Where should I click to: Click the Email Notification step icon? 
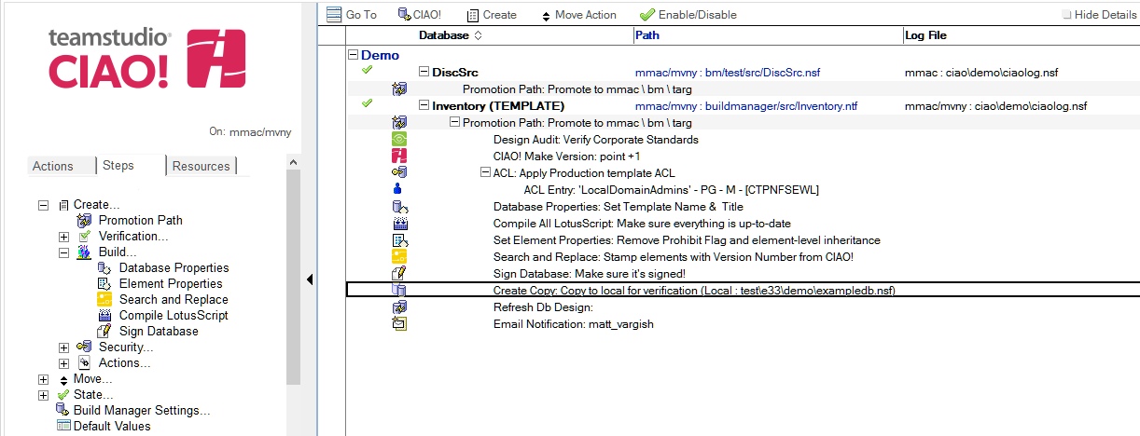point(399,324)
